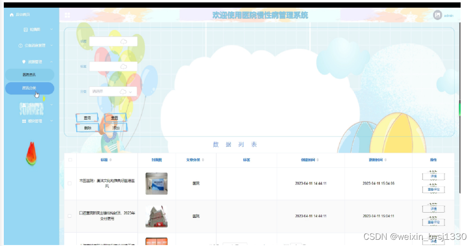Click the cloud icon in the 标题 field

124,41
